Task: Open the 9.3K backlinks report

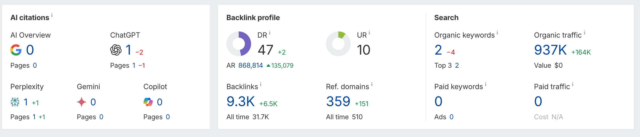Action: pos(241,101)
